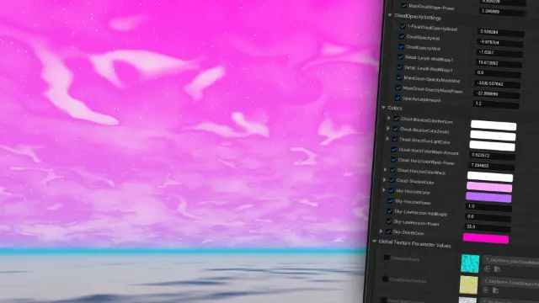Click Sky-LowHorizon-Power value field 55.0
The image size is (539, 303).
click(487, 227)
